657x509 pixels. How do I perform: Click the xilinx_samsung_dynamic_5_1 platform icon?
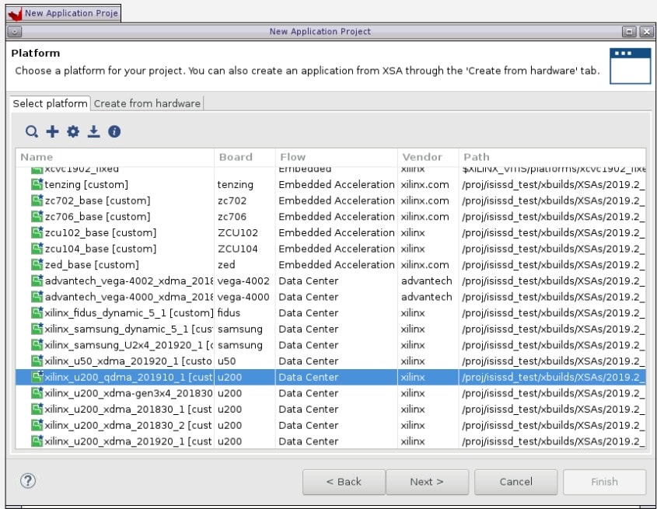click(x=37, y=329)
